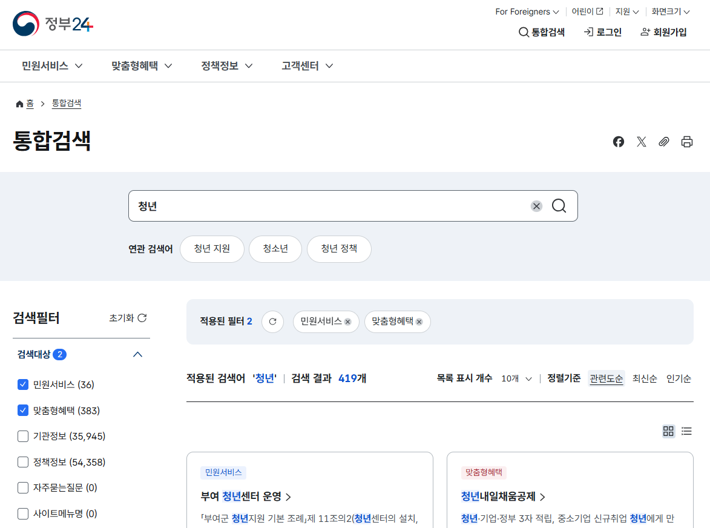Image resolution: width=710 pixels, height=528 pixels.
Task: Open the 화면크기 dropdown
Action: click(x=670, y=11)
